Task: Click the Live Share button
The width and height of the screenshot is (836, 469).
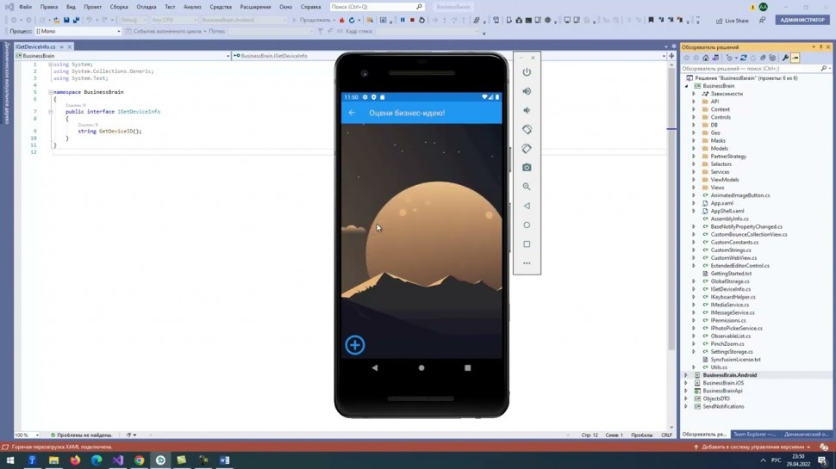Action: click(732, 20)
